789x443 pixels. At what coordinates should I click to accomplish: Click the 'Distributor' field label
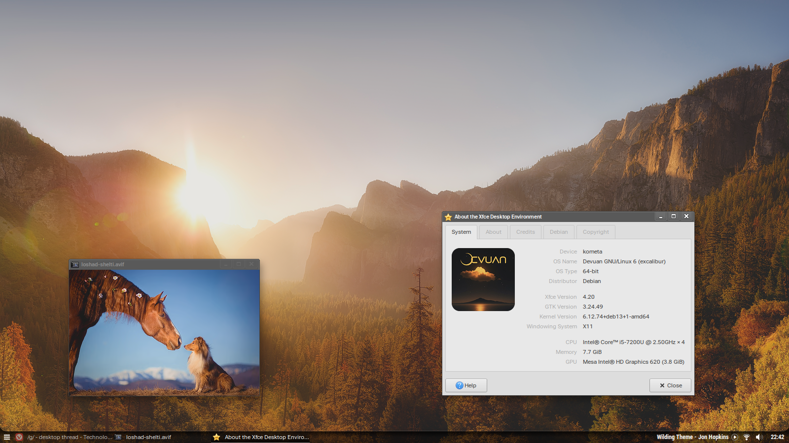pos(563,281)
